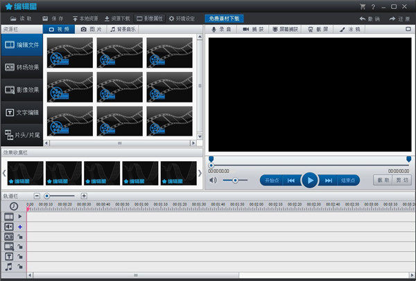Open the 影像效果 sidebar panel

coord(21,89)
